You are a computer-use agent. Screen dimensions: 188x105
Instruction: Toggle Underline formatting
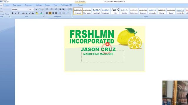[x=19, y=13]
